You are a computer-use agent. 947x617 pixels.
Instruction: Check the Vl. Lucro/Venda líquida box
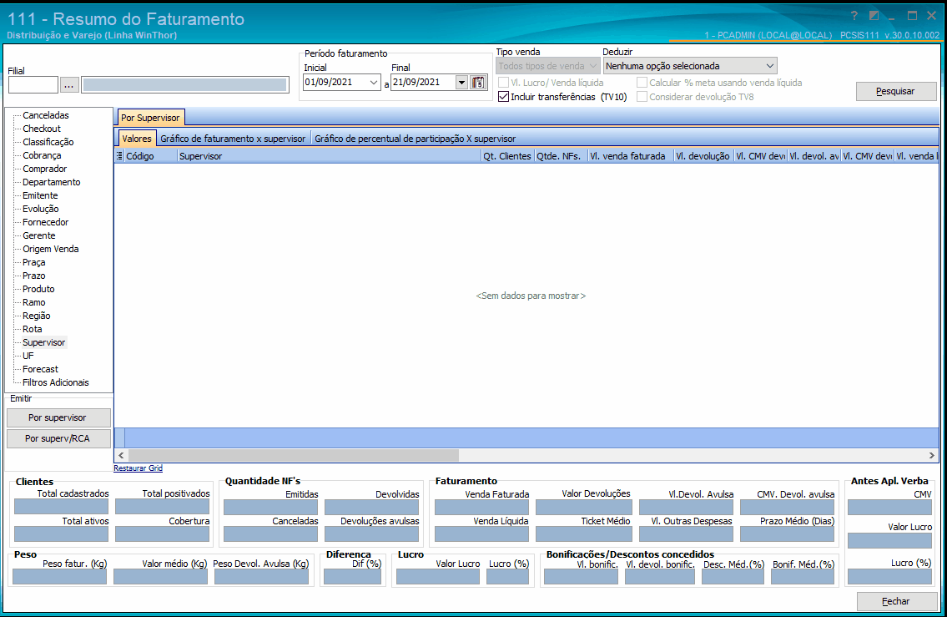(x=503, y=82)
